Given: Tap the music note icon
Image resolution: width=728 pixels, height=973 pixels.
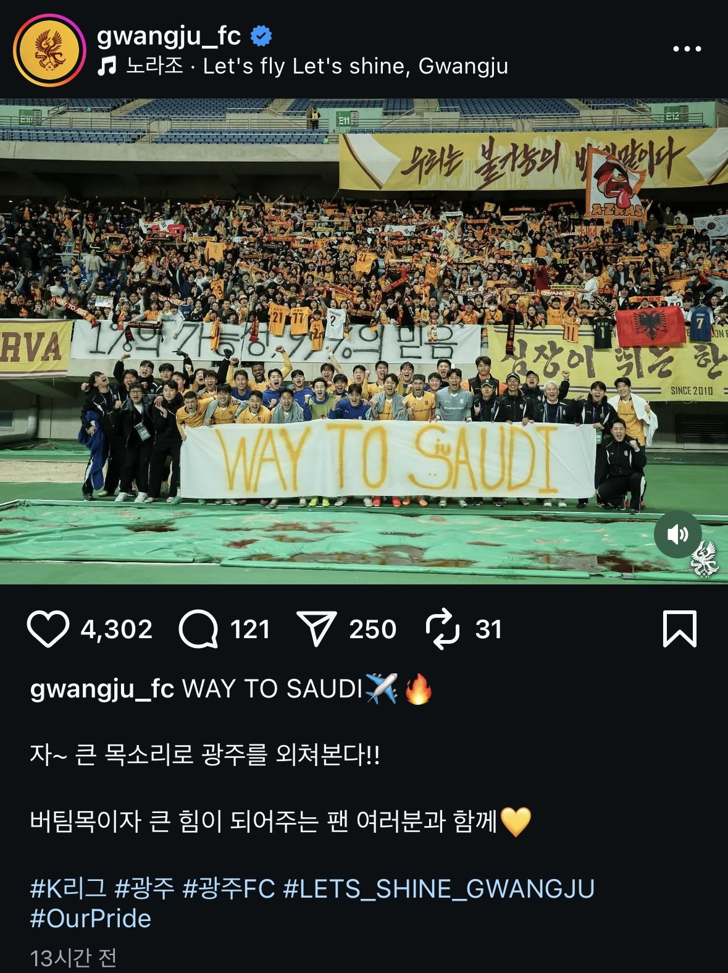Looking at the screenshot, I should pyautogui.click(x=107, y=66).
